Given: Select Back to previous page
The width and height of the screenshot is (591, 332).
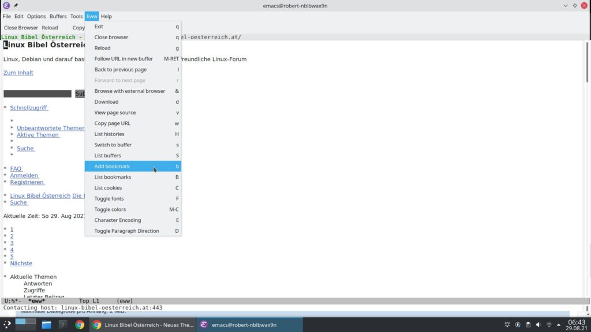Looking at the screenshot, I should (133, 69).
